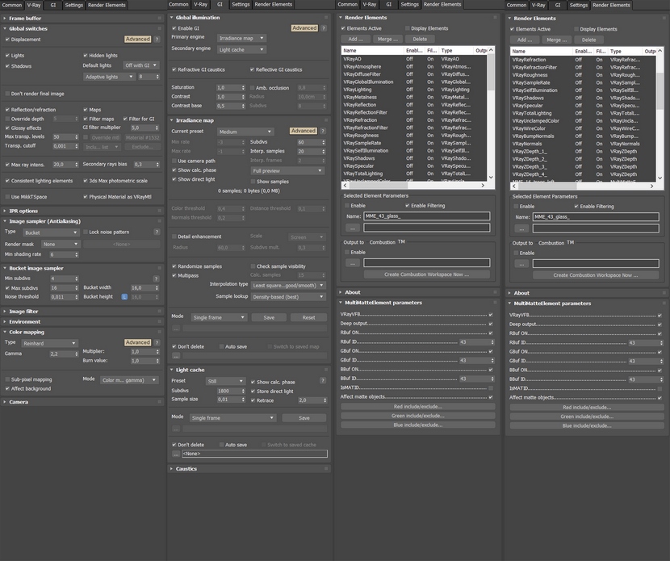670x561 pixels.
Task: Toggle the Displacement checkbox
Action: pyautogui.click(x=7, y=40)
